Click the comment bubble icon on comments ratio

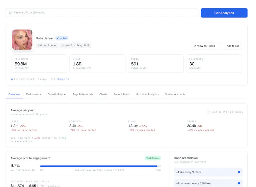coord(239,183)
